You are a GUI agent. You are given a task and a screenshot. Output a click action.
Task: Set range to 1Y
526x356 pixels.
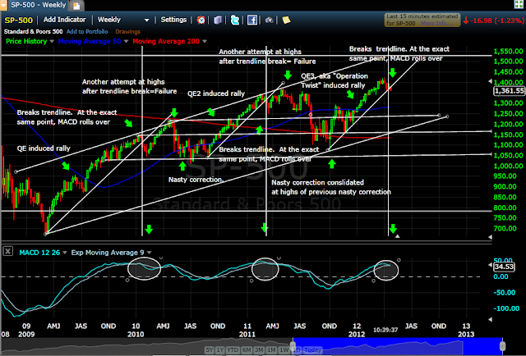point(219,349)
